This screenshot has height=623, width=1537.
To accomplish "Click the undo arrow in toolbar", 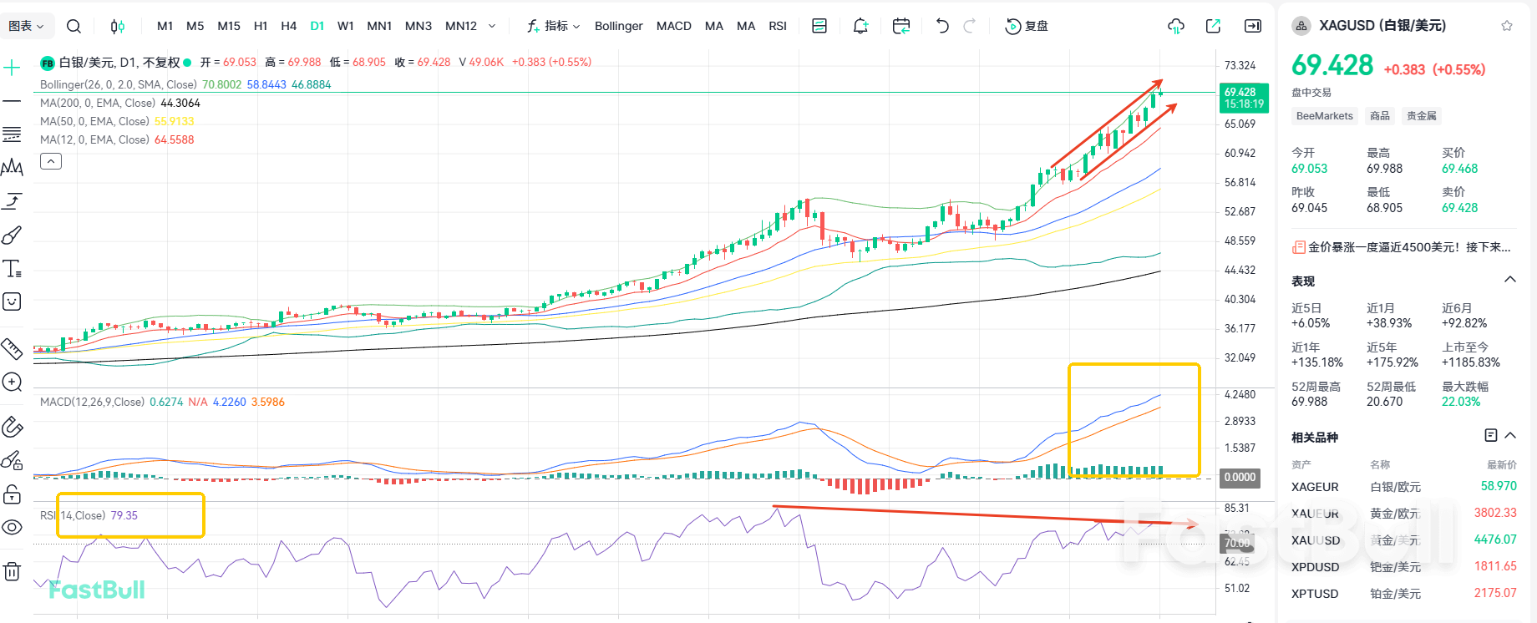I will coord(942,26).
